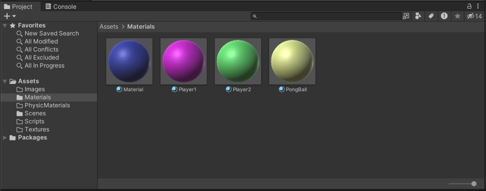Expand the Packages folder arrow
486x191 pixels.
point(5,138)
